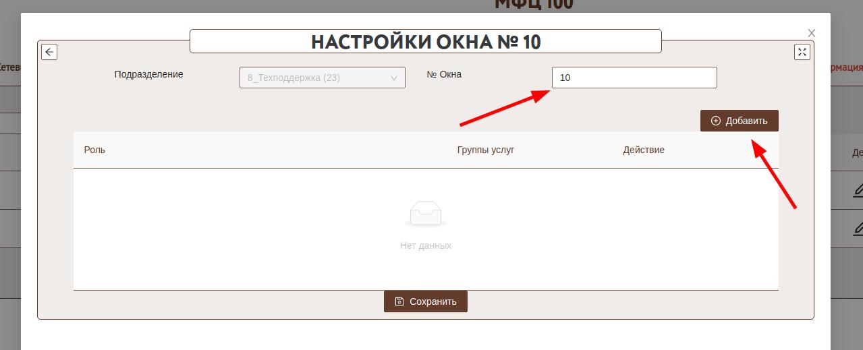The width and height of the screenshot is (863, 350).
Task: Click the Нет данных placeholder text
Action: tap(425, 245)
